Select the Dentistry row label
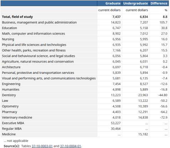Viewport: 170px width, 148px height. [x=9, y=95]
